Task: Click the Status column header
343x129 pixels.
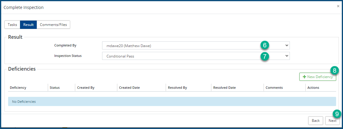Action: click(55, 88)
